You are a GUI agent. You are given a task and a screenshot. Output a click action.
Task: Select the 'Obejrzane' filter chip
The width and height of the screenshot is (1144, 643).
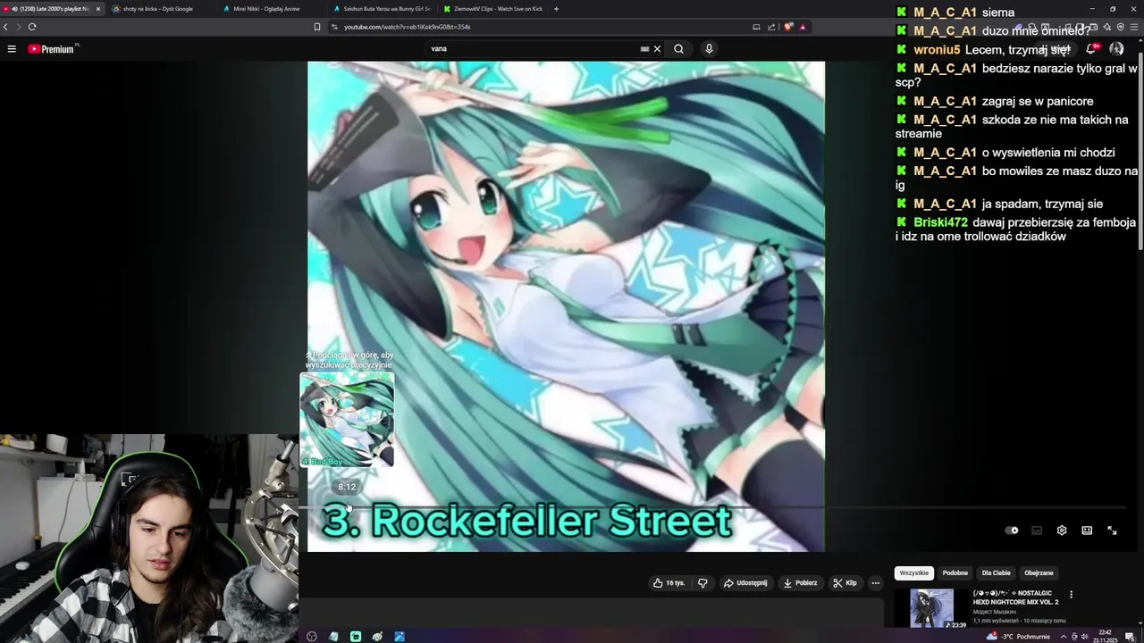pos(1039,573)
